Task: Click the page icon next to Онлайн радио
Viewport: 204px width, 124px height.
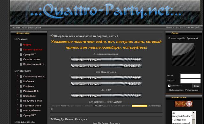Action: (21, 60)
